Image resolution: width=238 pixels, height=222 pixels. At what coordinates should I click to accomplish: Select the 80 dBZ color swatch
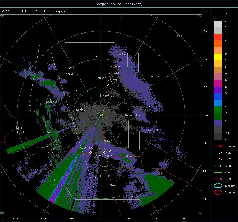click(218, 24)
